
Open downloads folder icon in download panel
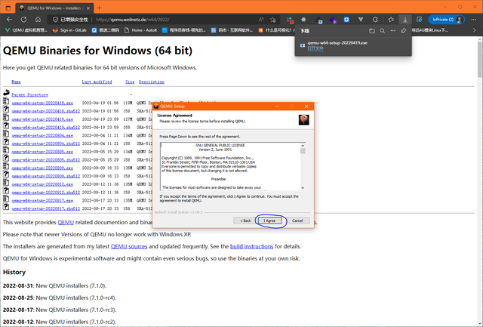372,31
